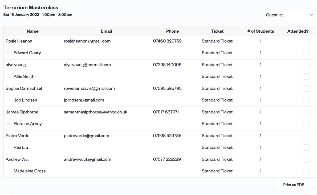Click phone number 07938 529785
Image resolution: width=317 pixels, height=195 pixels.
pos(167,136)
